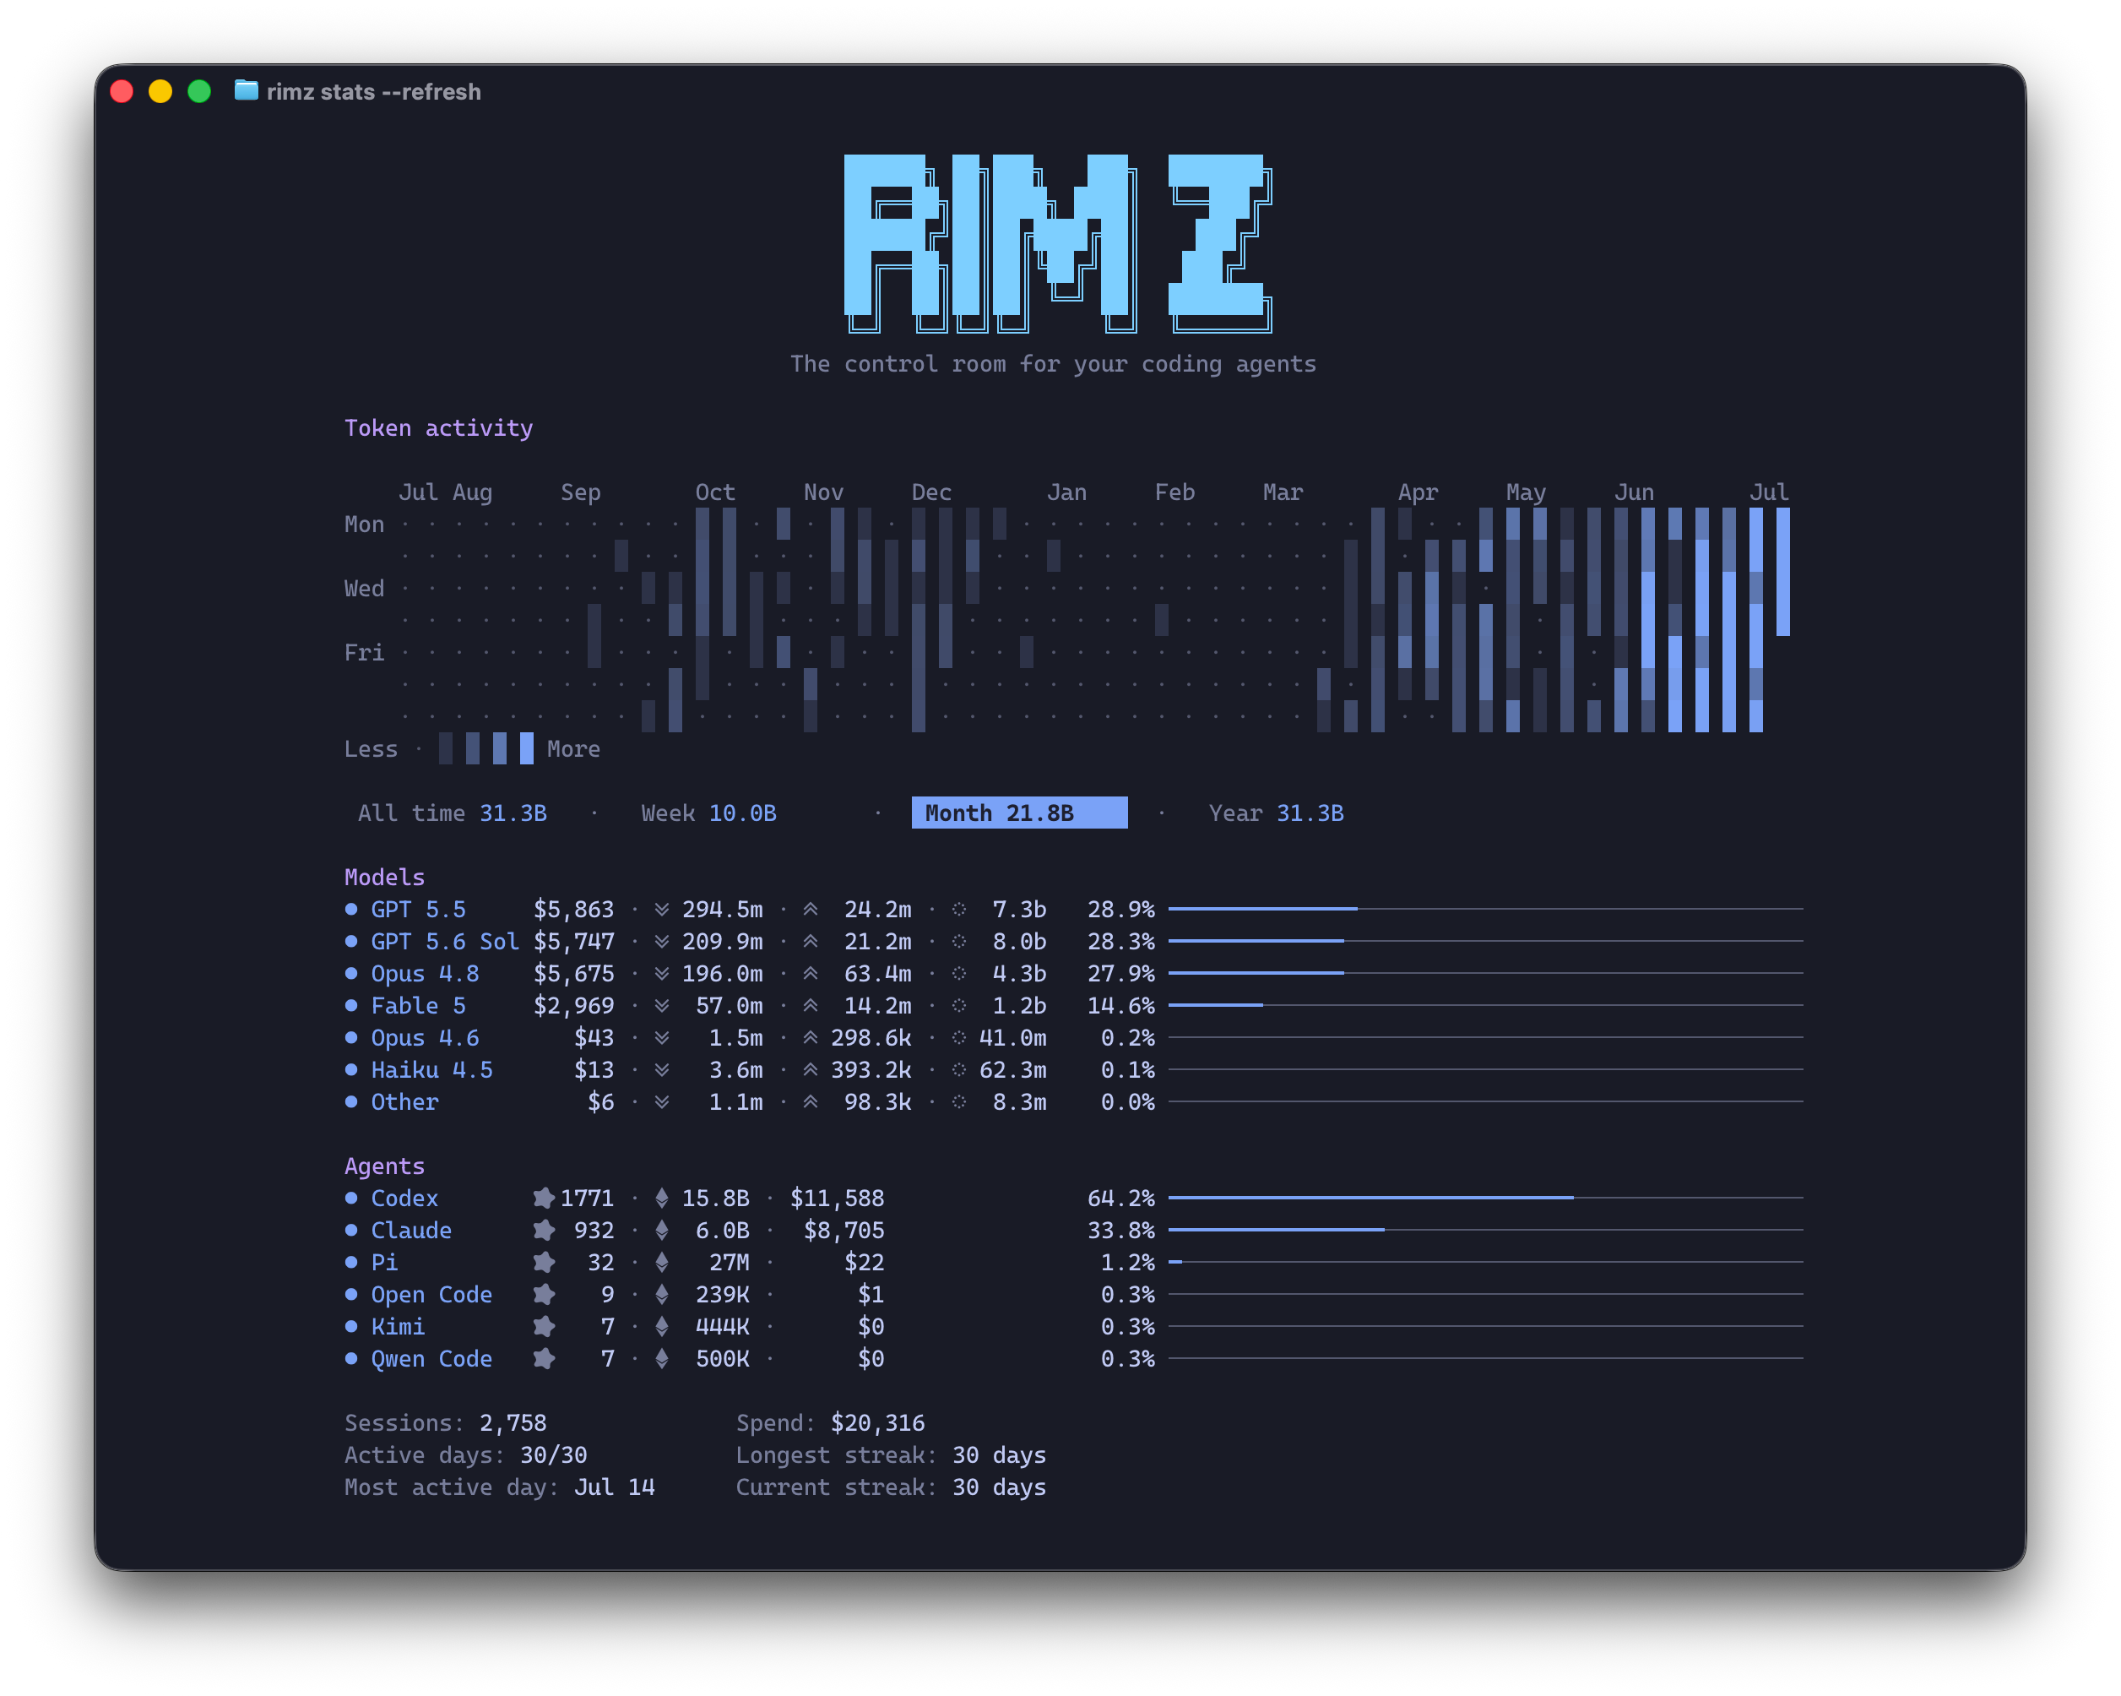Viewport: 2121px width, 1696px height.
Task: Click the download arrow icon in Other row
Action: click(x=662, y=1102)
